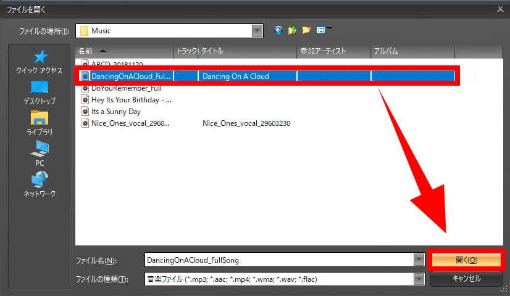Open Network location in sidebar

40,184
